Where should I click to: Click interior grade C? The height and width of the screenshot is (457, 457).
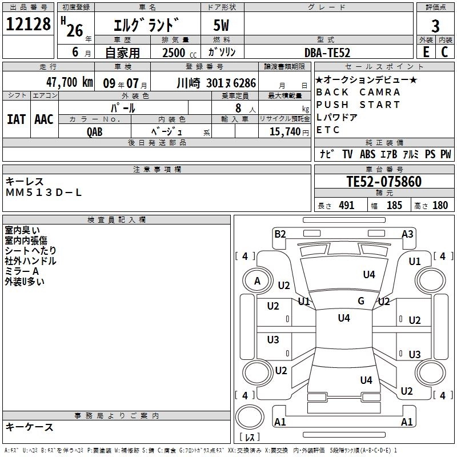click(444, 52)
